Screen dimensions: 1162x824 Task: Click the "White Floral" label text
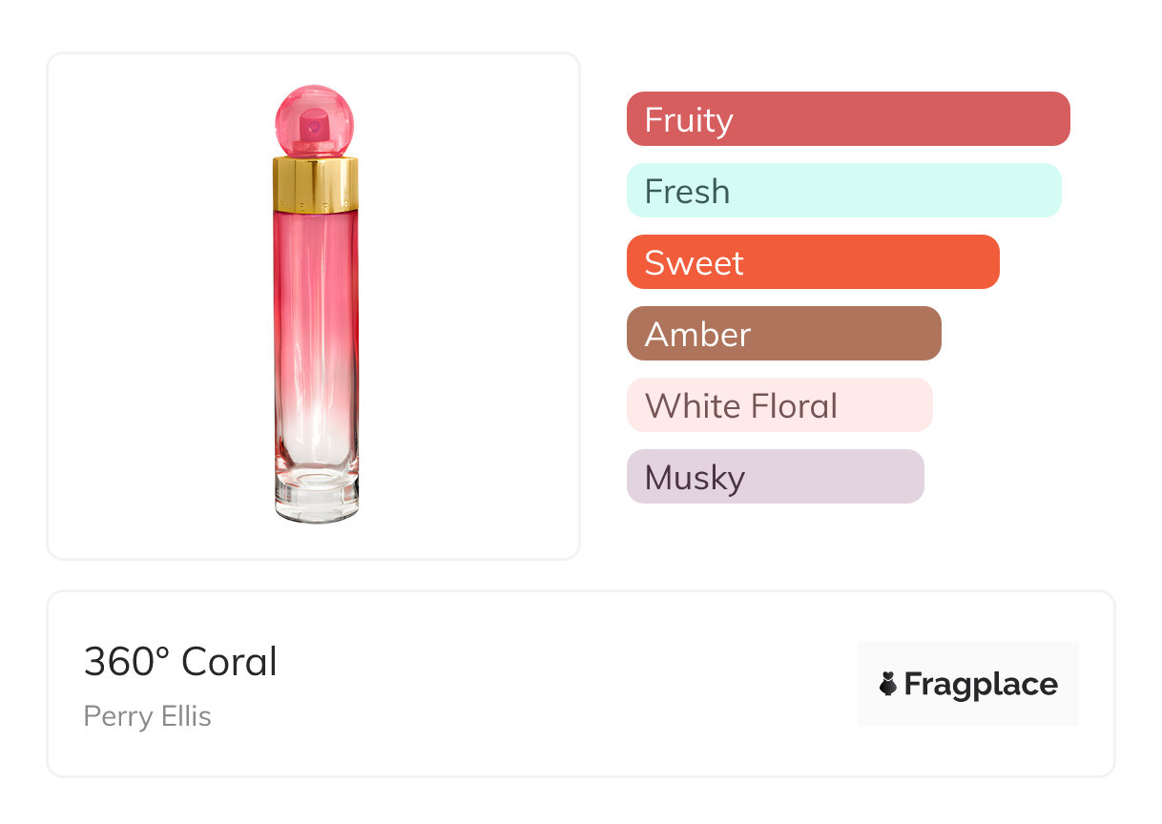click(x=741, y=406)
